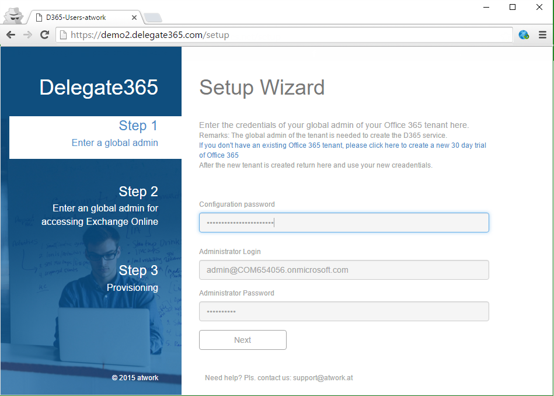Focus the Configuration password field
Screen dimensions: 554x396
344,223
